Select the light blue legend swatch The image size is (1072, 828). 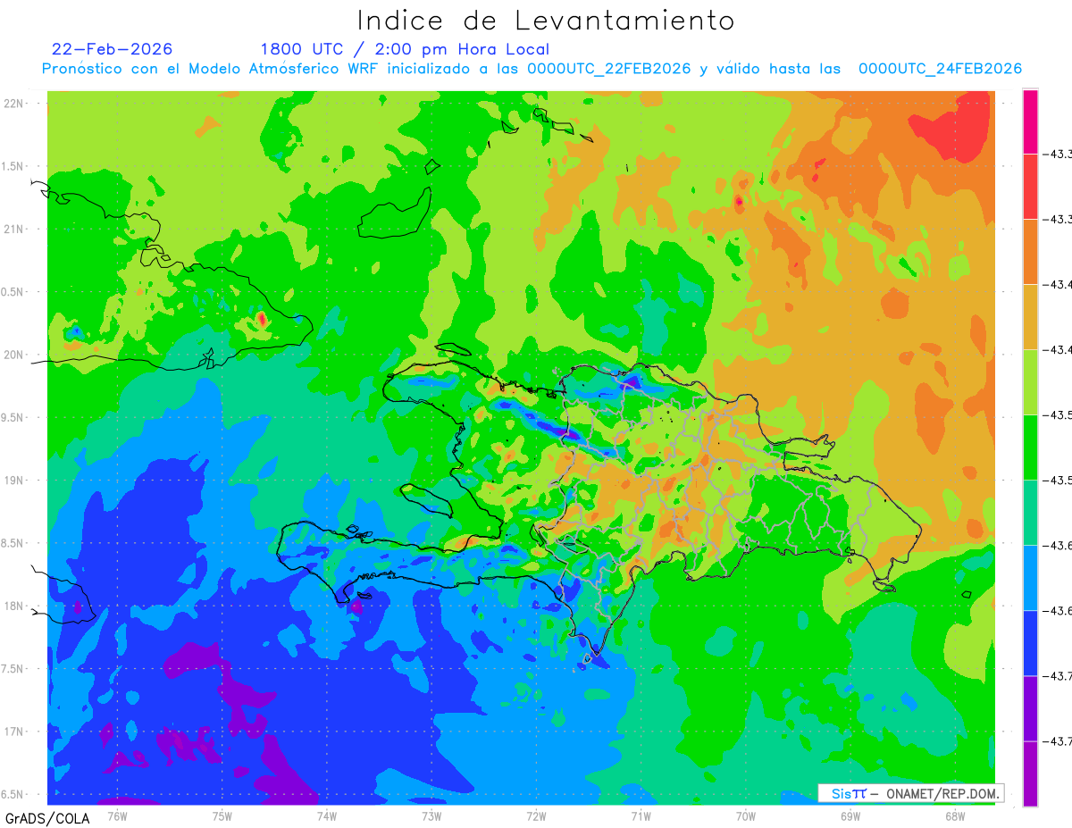1030,578
